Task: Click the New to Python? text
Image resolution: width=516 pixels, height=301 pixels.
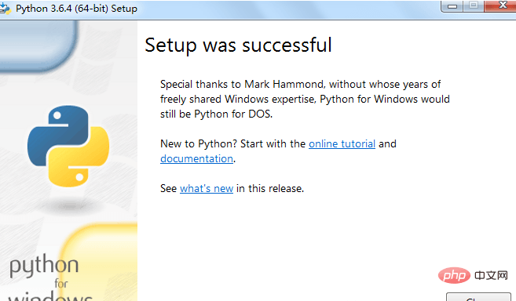Action: click(199, 144)
